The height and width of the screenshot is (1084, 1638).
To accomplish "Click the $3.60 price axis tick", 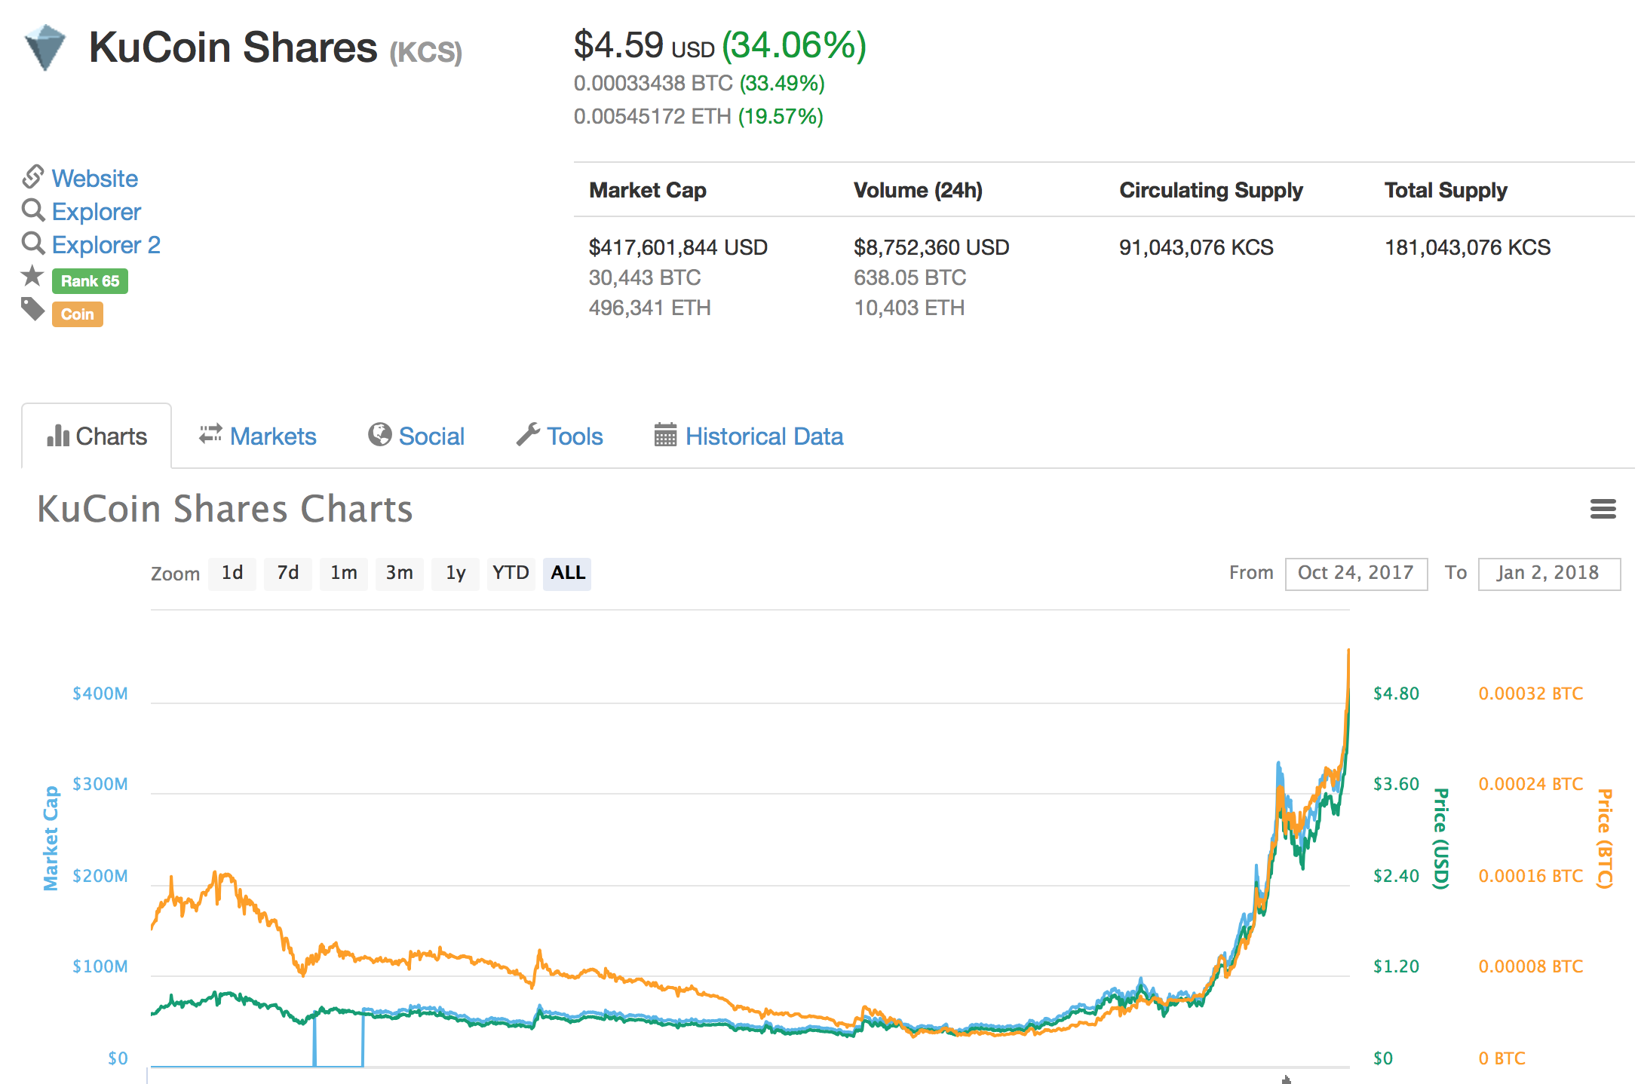I will [x=1396, y=784].
